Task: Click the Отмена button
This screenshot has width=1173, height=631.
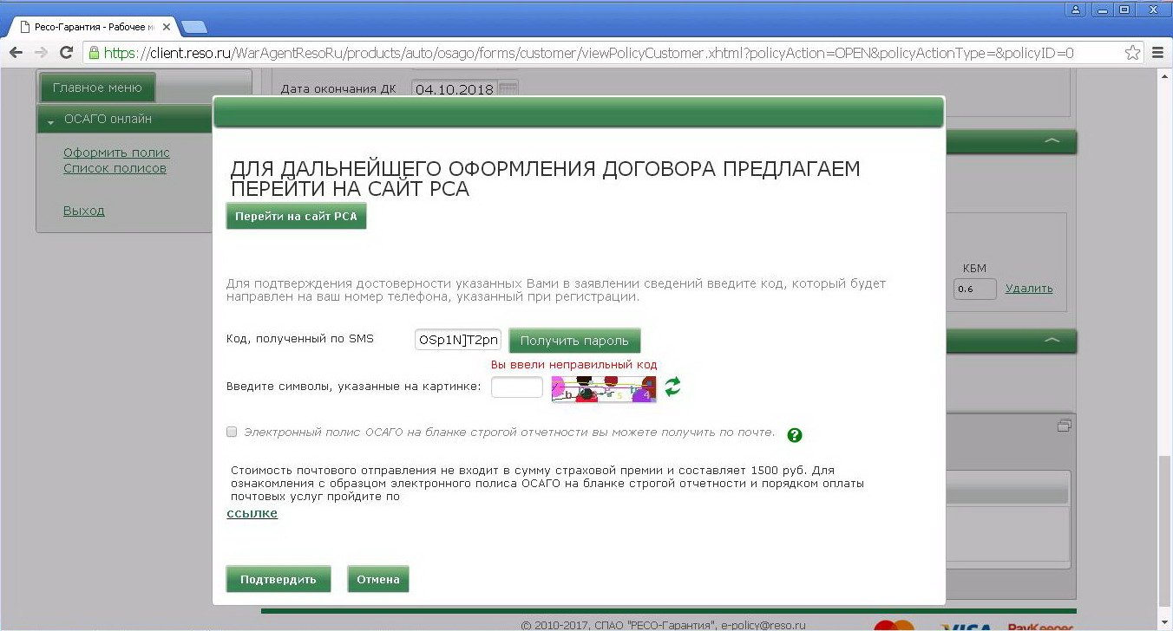Action: [378, 579]
